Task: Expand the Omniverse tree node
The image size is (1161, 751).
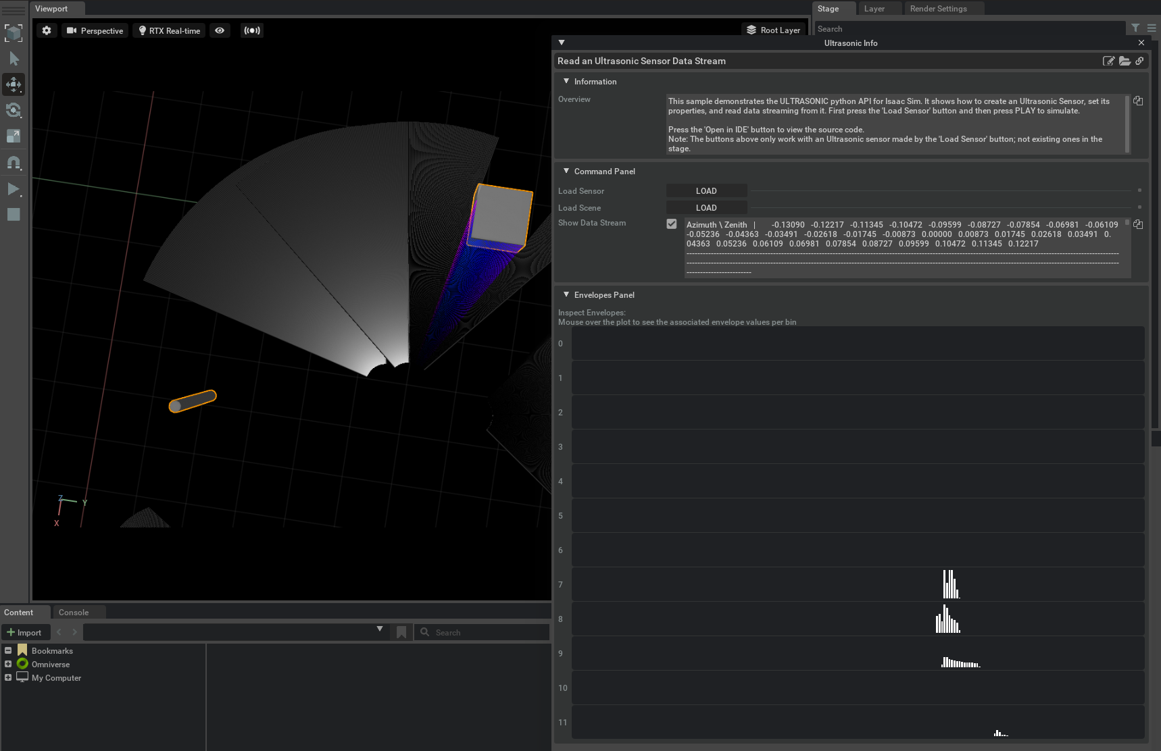Action: pos(8,664)
